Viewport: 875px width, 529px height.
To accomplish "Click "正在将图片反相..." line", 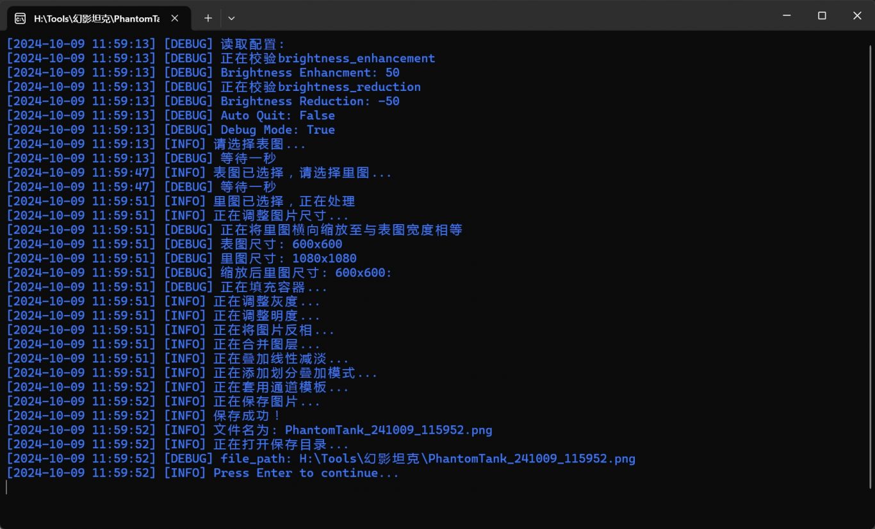I will (x=170, y=330).
